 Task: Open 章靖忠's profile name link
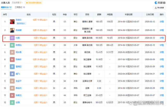coord(19,67)
